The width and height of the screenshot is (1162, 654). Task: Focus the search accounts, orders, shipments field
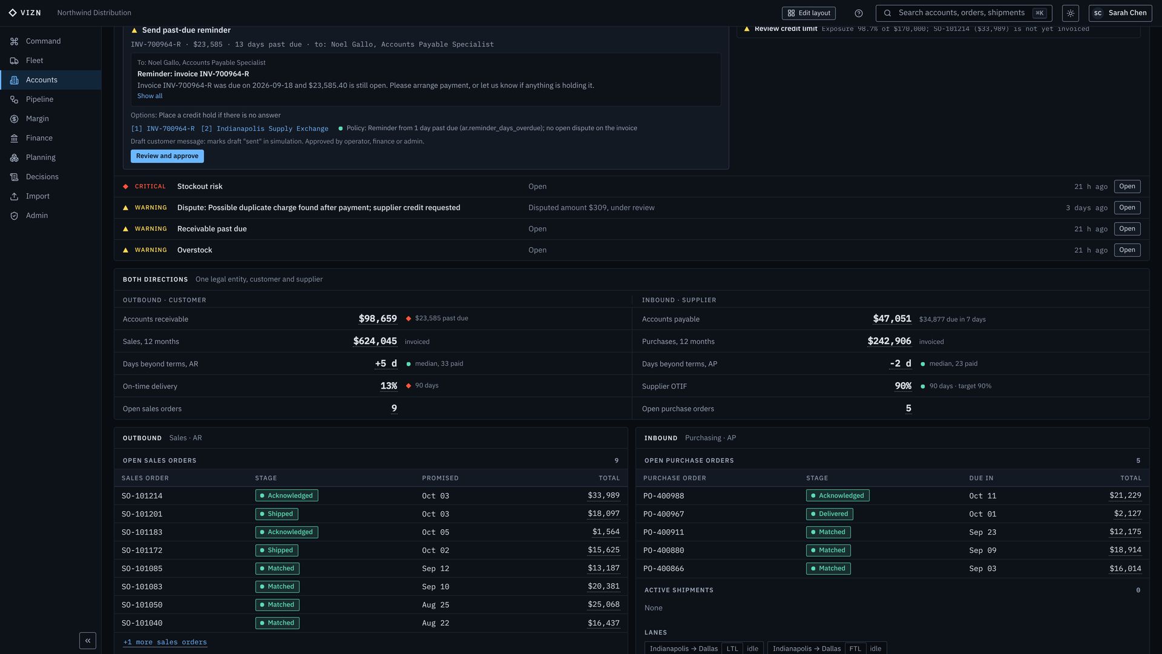click(x=963, y=13)
